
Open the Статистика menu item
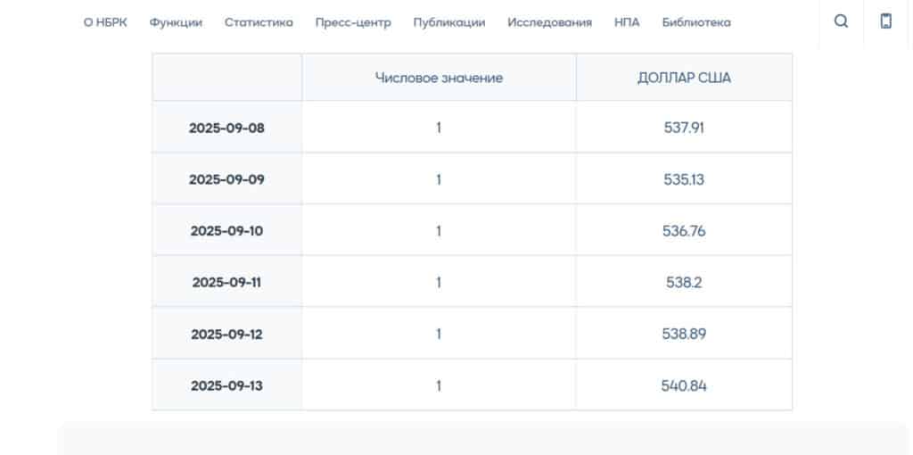(x=259, y=22)
